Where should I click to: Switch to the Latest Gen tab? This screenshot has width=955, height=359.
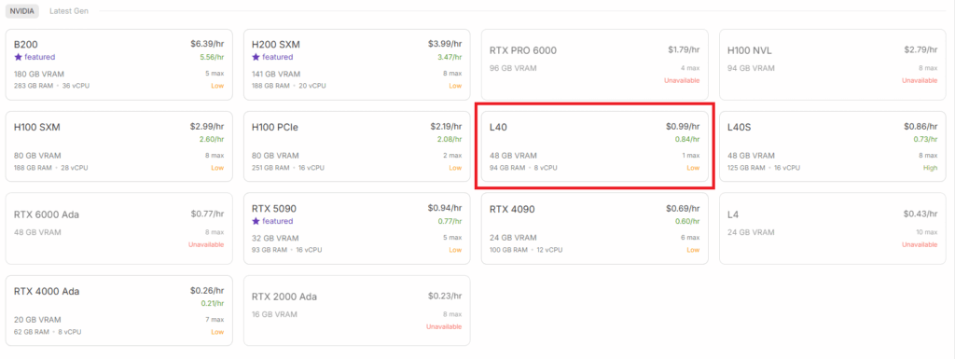[x=69, y=11]
